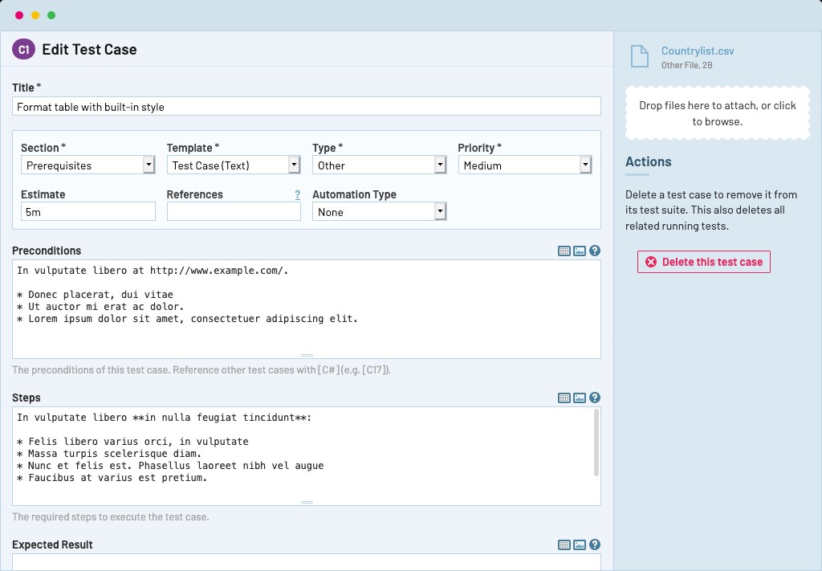Open formatting help for Preconditions
The image size is (822, 571).
click(594, 251)
